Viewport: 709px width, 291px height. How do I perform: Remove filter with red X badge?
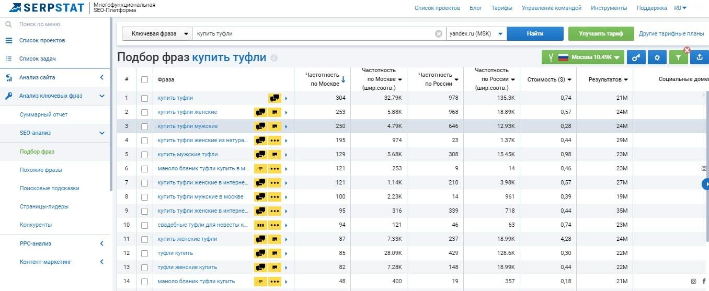click(687, 50)
